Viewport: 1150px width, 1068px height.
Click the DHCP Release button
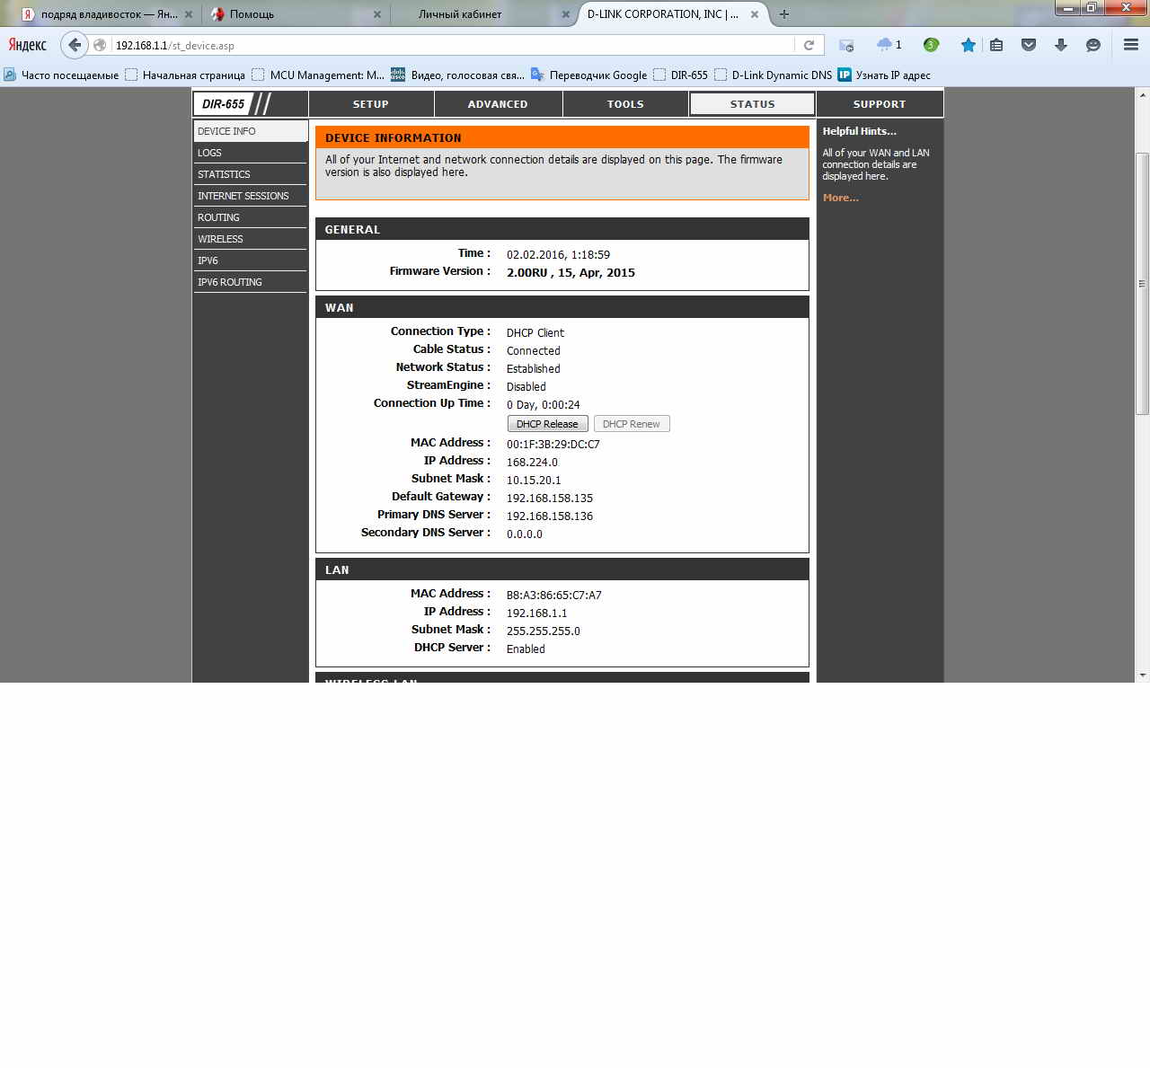(x=548, y=424)
